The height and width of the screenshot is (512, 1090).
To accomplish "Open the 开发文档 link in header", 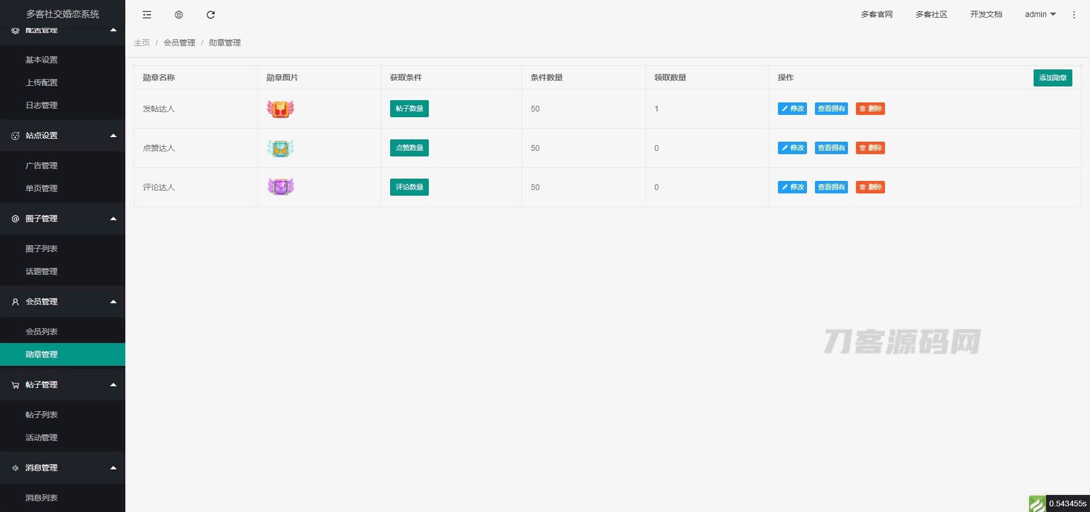I will 986,14.
